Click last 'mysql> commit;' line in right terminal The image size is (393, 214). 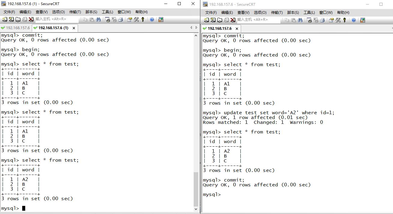(x=224, y=180)
